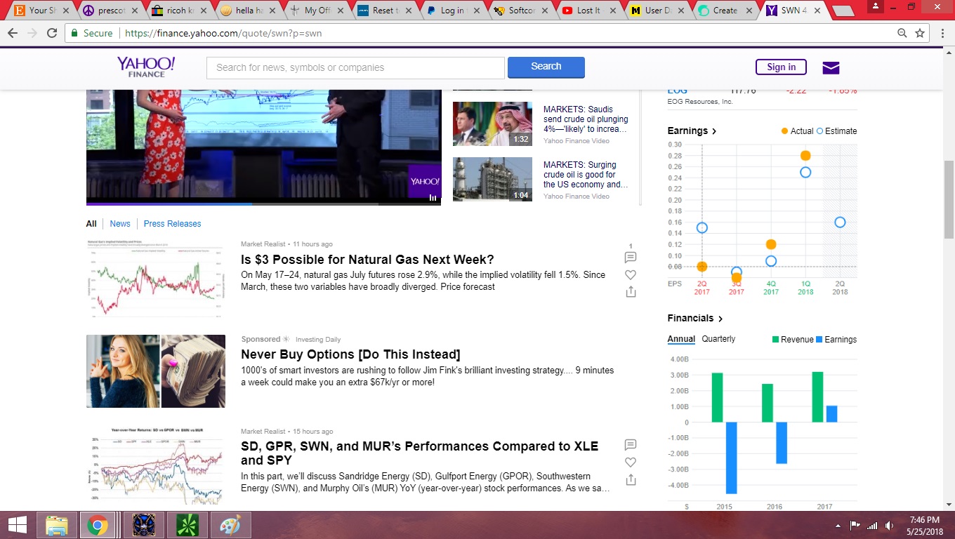Open Chrome from the Windows taskbar
Viewport: 955px width, 539px height.
[x=97, y=525]
